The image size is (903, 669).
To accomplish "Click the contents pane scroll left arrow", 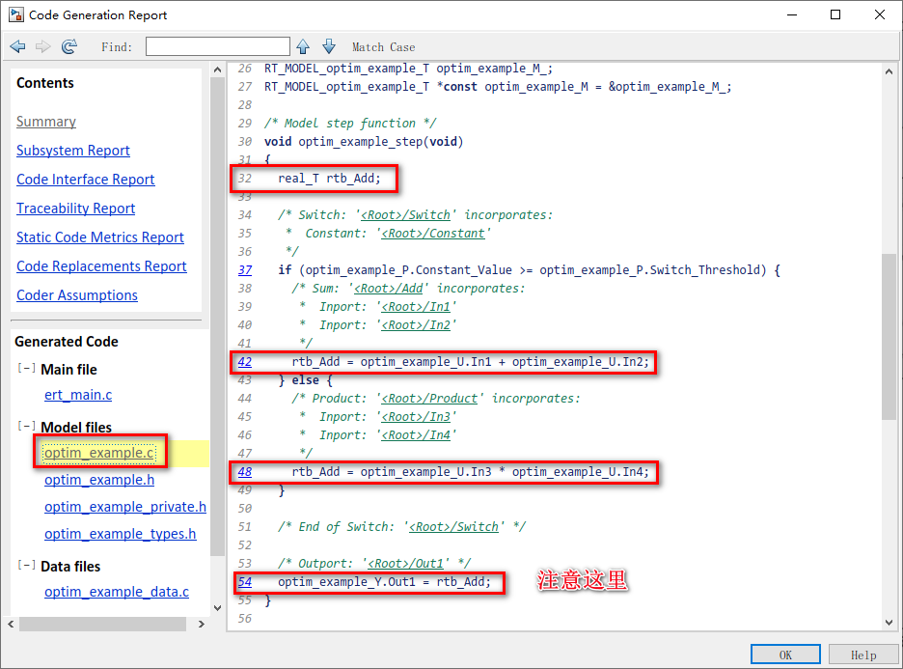I will click(11, 624).
